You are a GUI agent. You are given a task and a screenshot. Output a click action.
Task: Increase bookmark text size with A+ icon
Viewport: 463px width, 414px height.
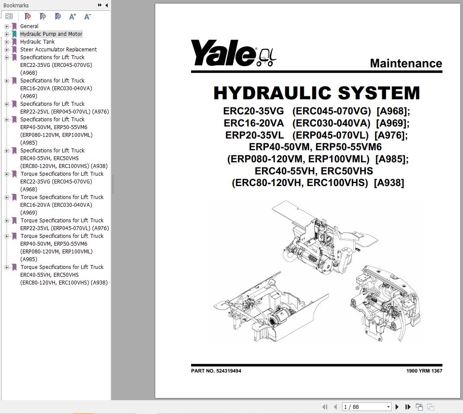pyautogui.click(x=72, y=16)
